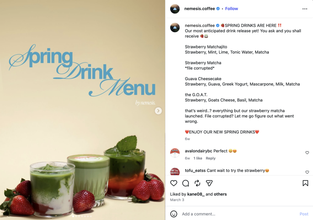Share the post via paper plane icon
Screen dimensions: 313x220
tap(209, 183)
